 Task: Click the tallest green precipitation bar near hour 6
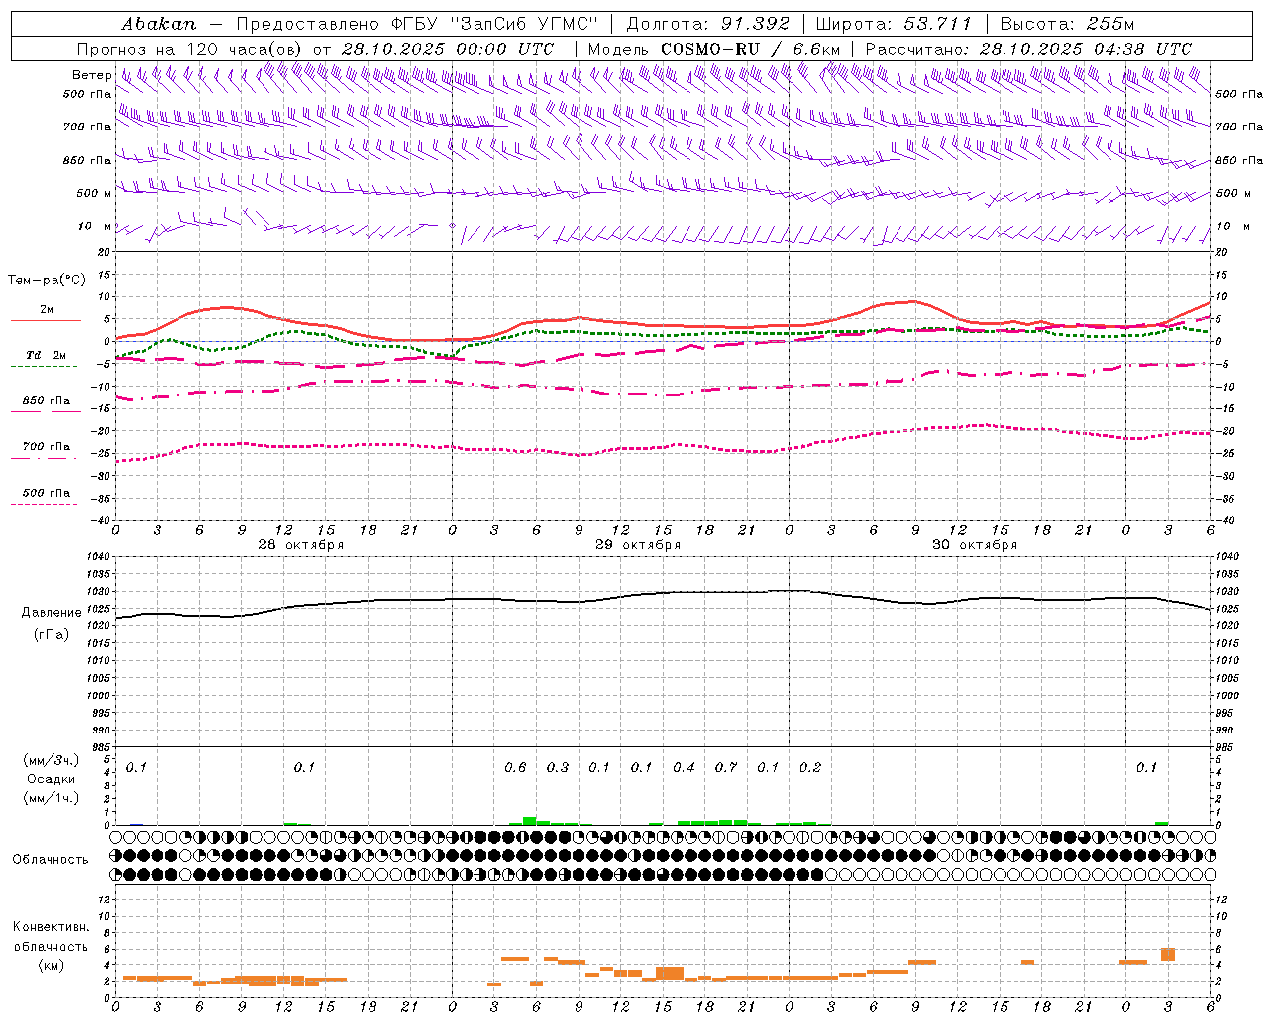click(530, 821)
